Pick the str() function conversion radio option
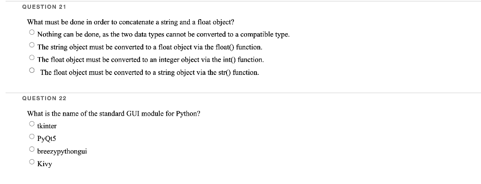Image resolution: width=481 pixels, height=184 pixels. click(31, 70)
